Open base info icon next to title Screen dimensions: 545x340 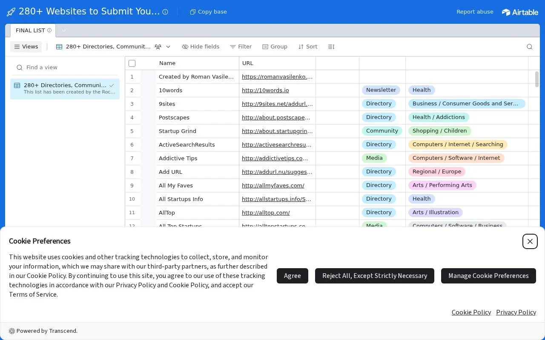tap(165, 12)
